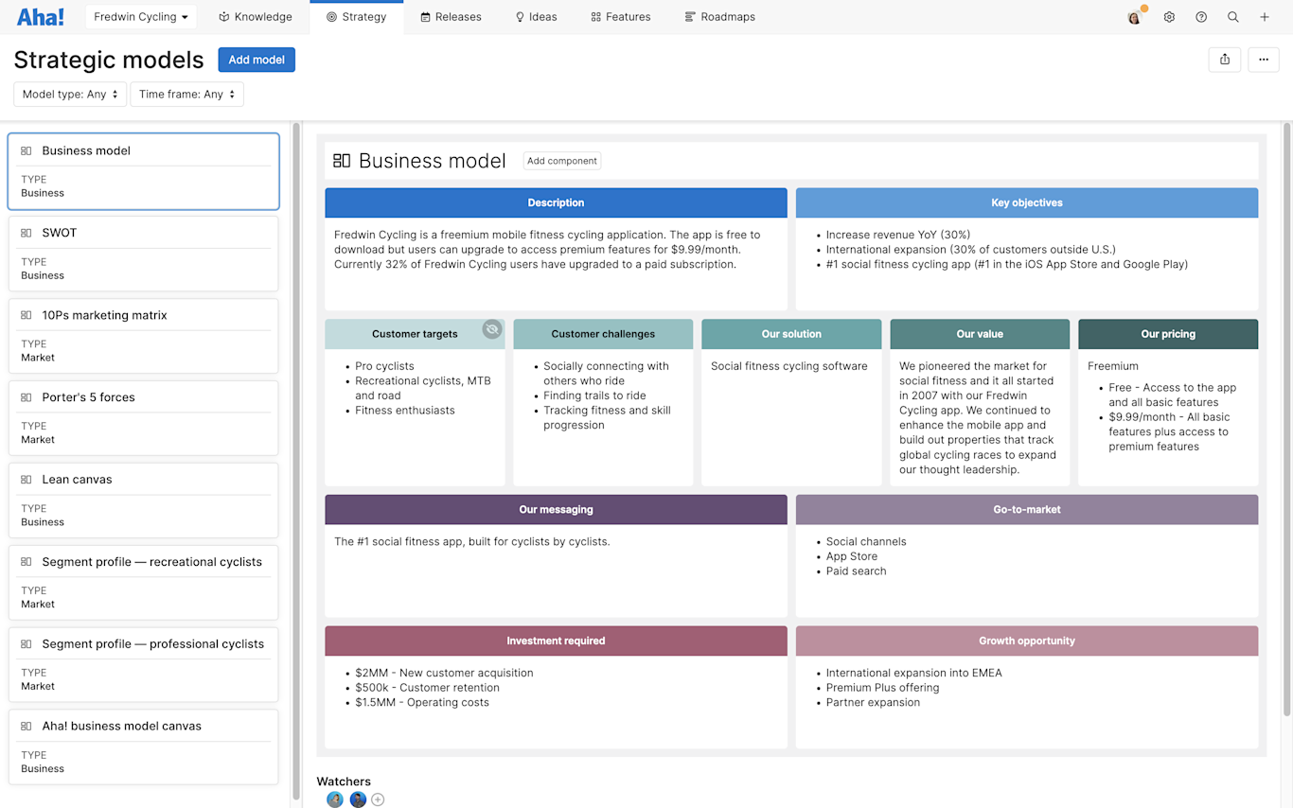Viewport: 1293px width, 808px height.
Task: Switch to the Releases tab
Action: pos(452,16)
